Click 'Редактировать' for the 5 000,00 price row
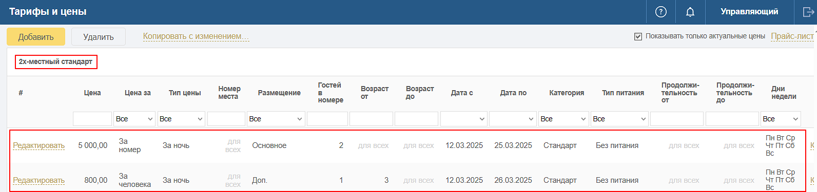The width and height of the screenshot is (817, 192). (x=39, y=145)
